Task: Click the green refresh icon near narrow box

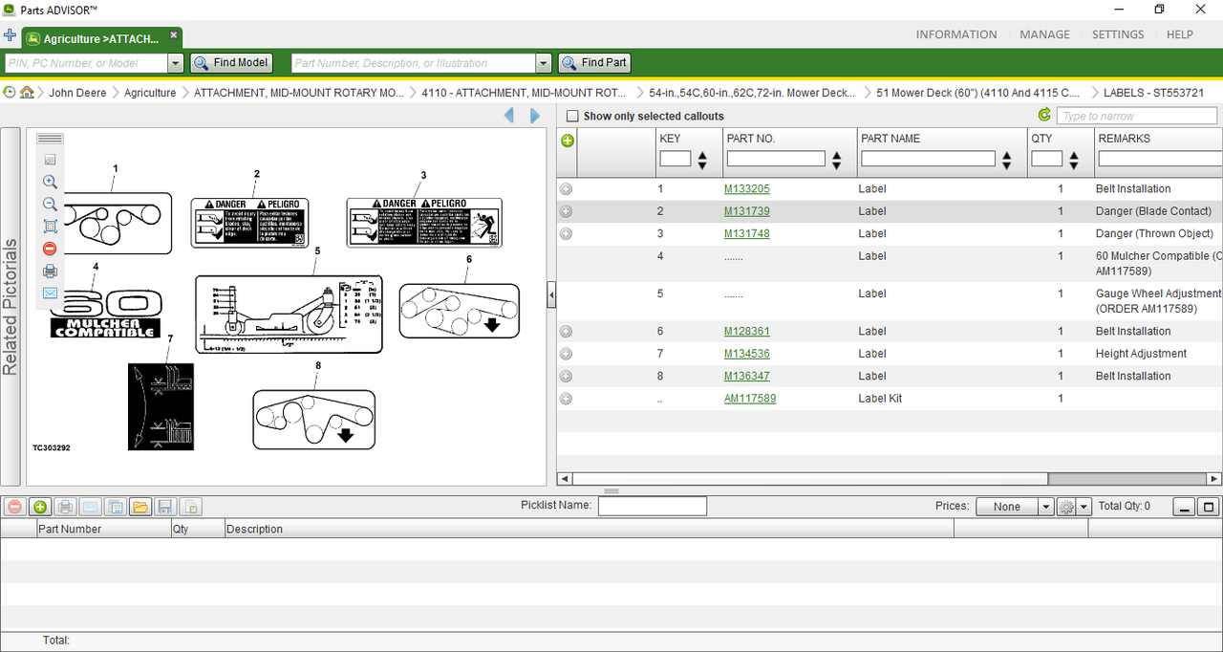Action: pyautogui.click(x=1044, y=116)
